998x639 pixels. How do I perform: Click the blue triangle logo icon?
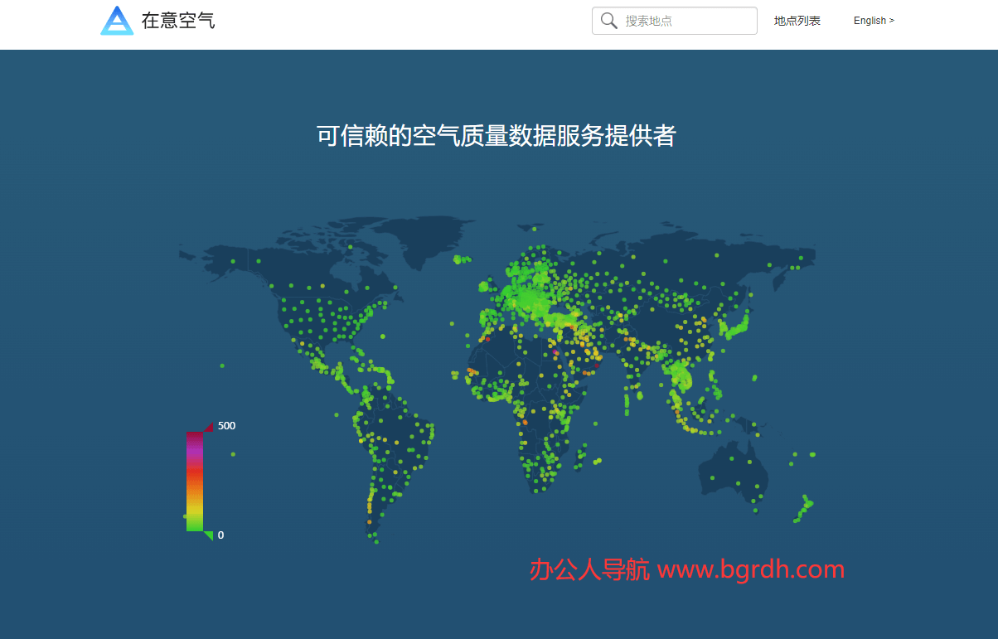pos(117,21)
